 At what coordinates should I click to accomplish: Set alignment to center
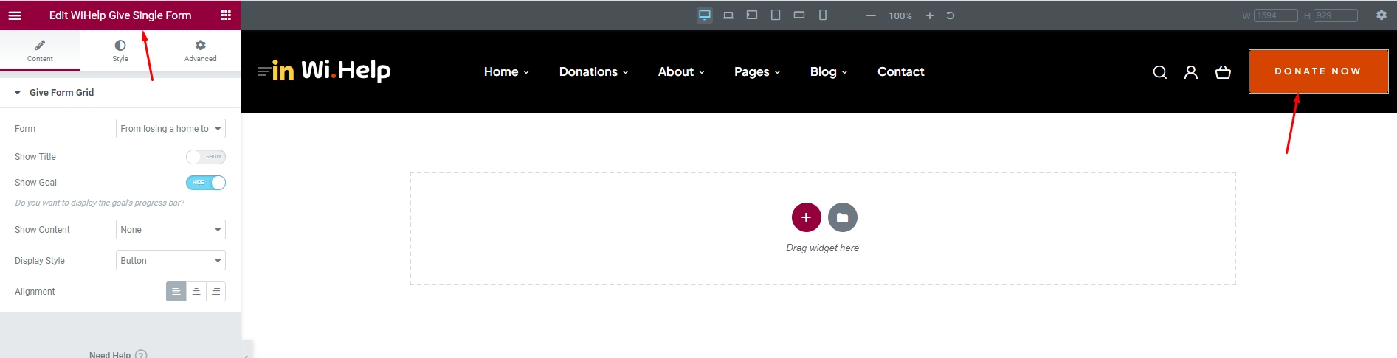click(x=196, y=292)
